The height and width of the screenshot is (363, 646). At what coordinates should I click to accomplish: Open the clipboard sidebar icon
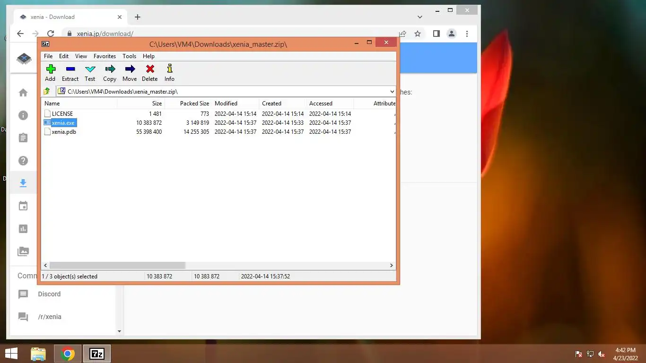(x=23, y=138)
